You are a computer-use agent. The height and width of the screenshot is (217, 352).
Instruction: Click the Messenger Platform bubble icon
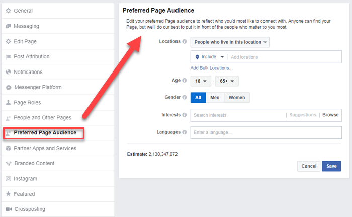[x=9, y=87]
